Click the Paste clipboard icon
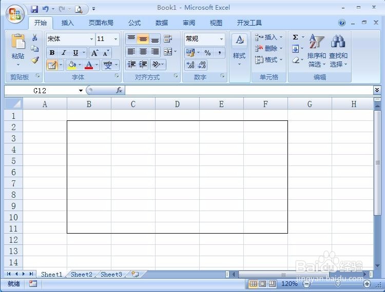 (18, 41)
